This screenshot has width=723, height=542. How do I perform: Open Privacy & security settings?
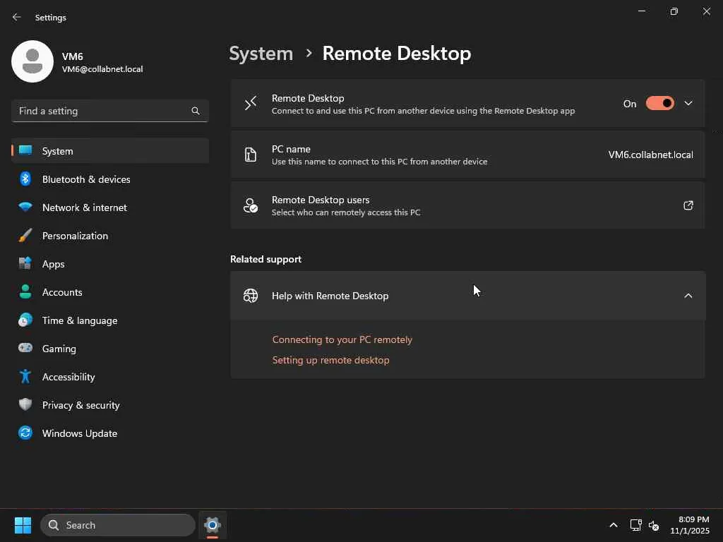click(110, 404)
